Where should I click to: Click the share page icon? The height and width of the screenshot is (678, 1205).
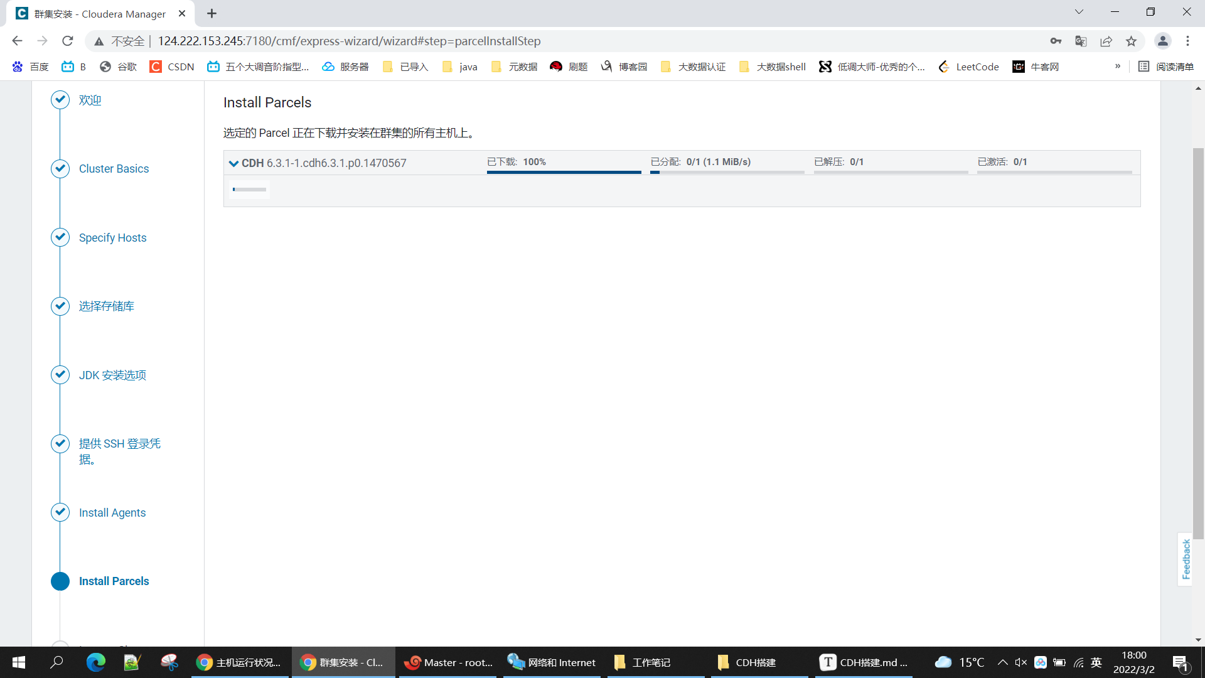[x=1106, y=41]
